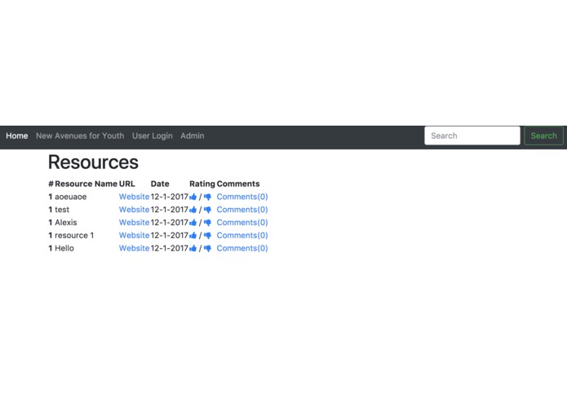The height and width of the screenshot is (403, 567).
Task: Select the test resource name
Action: point(62,210)
